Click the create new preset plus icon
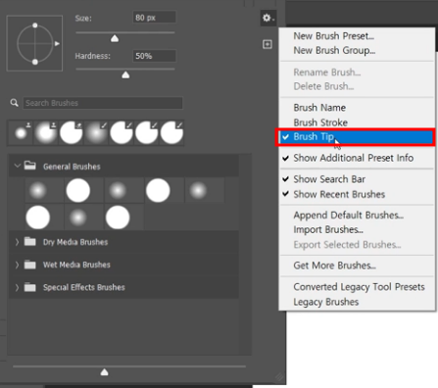The image size is (438, 388). [268, 44]
